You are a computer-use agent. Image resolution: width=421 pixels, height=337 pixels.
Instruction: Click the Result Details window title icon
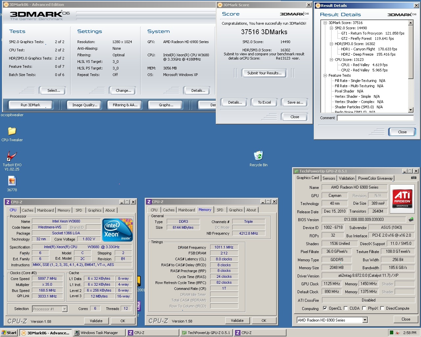pos(318,5)
